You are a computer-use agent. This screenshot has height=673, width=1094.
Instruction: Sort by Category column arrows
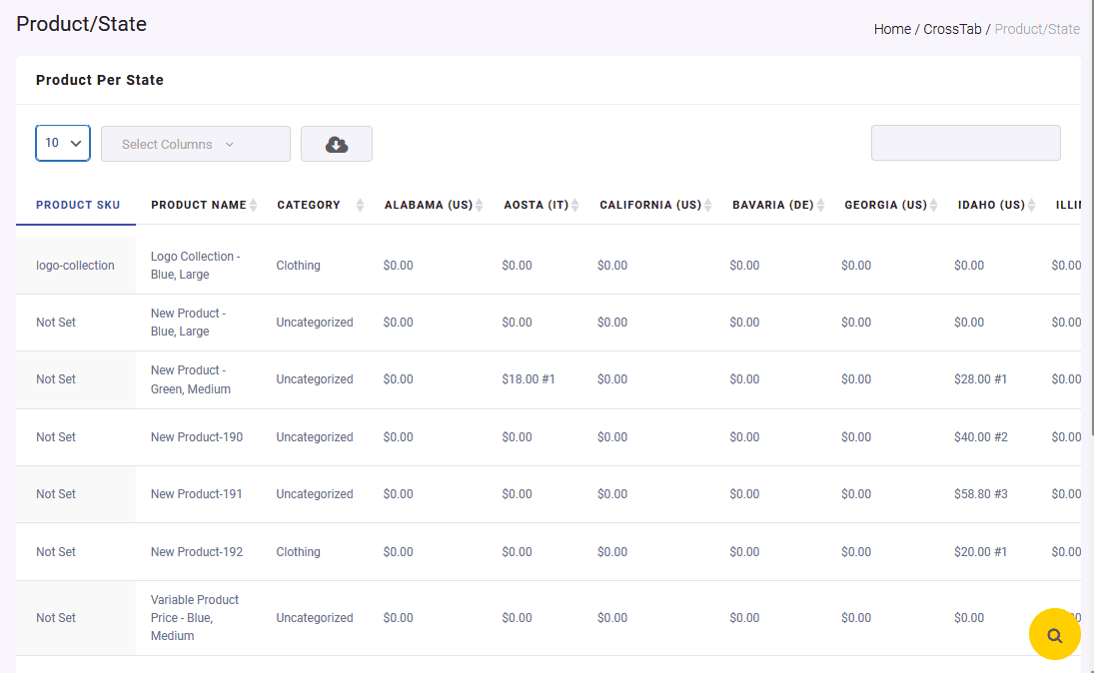click(x=360, y=205)
